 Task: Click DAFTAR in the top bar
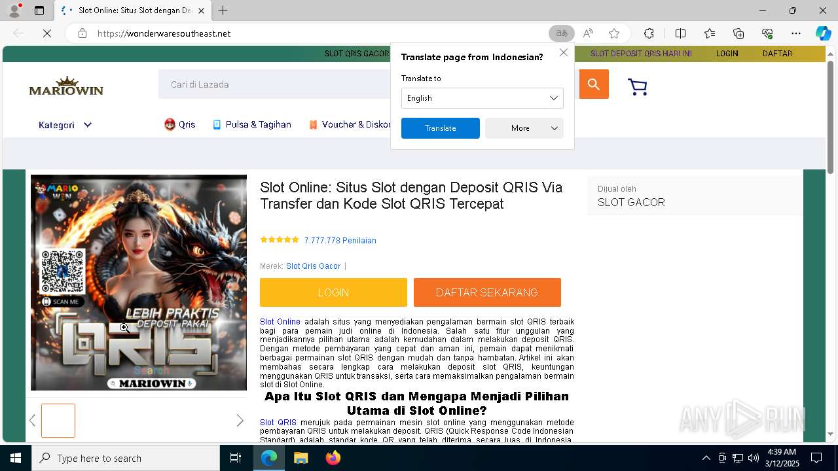[x=777, y=54]
